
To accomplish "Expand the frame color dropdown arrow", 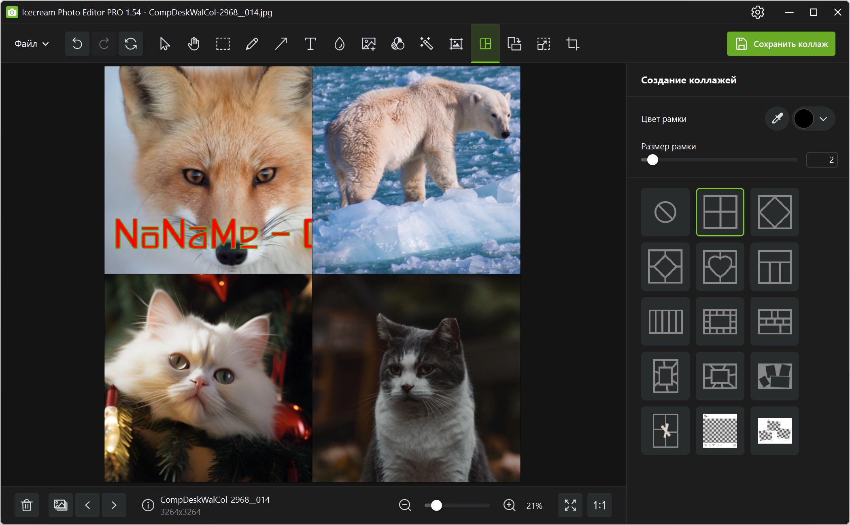I will [x=823, y=119].
